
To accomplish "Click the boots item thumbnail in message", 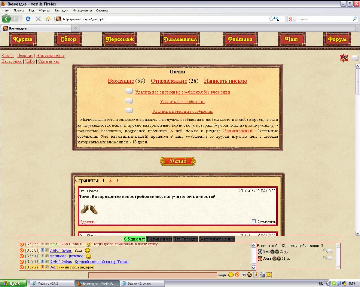I will click(89, 209).
